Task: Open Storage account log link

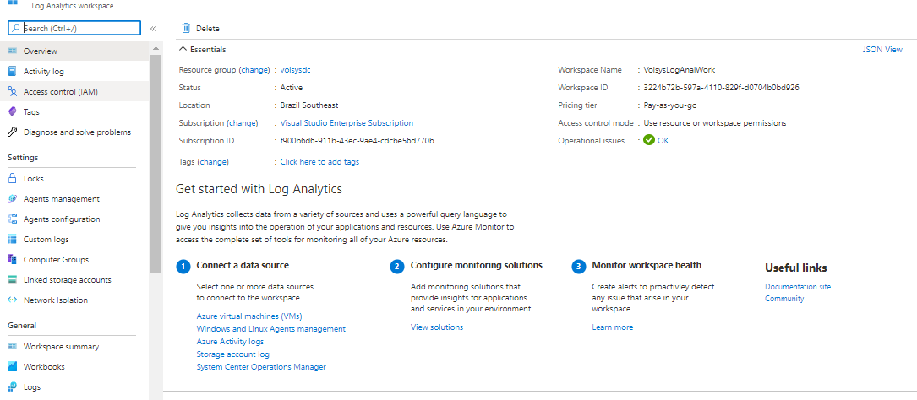Action: pos(232,354)
